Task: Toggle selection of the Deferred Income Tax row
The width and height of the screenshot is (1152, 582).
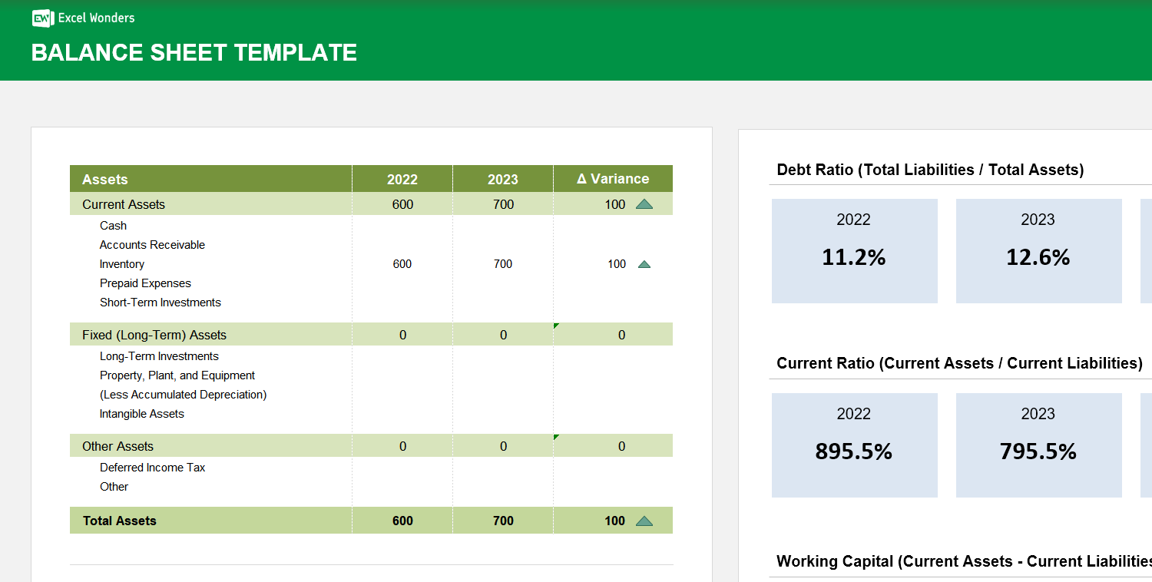Action: pyautogui.click(x=152, y=467)
